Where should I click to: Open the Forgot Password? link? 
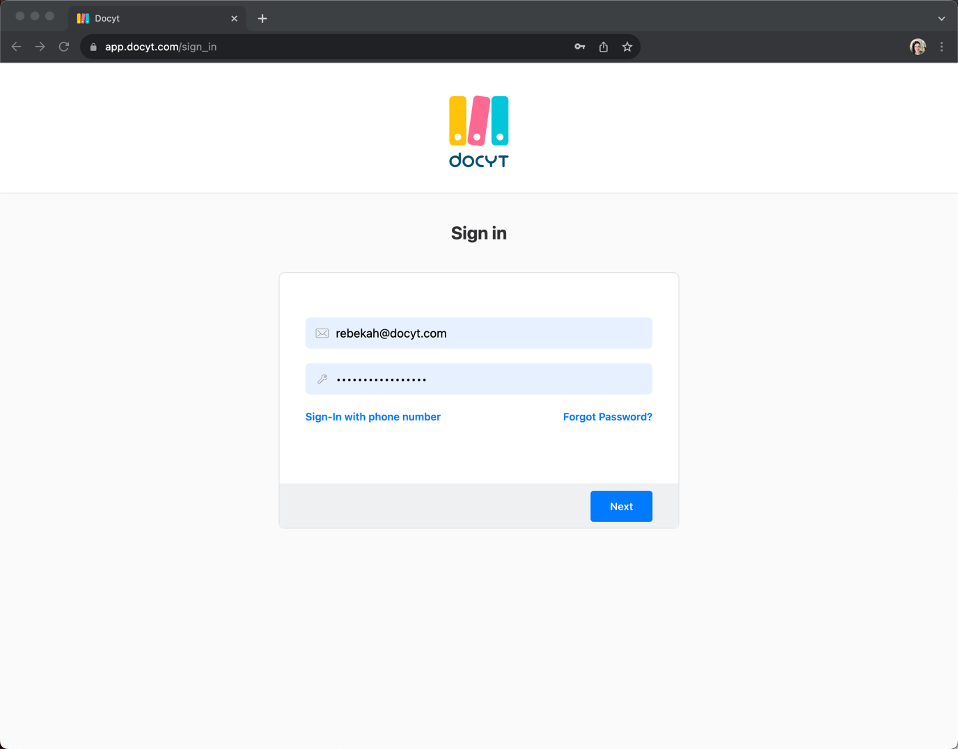[607, 417]
